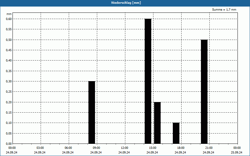Click the 24.09.24 date under 12:00
Image resolution: width=250 pixels, height=156 pixels.
tap(124, 153)
